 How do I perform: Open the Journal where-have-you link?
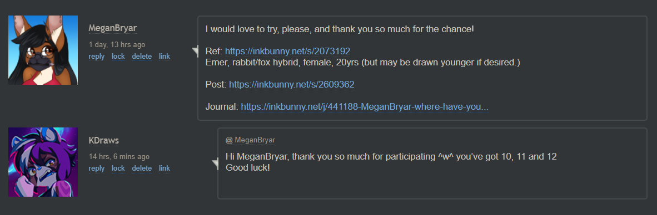365,107
